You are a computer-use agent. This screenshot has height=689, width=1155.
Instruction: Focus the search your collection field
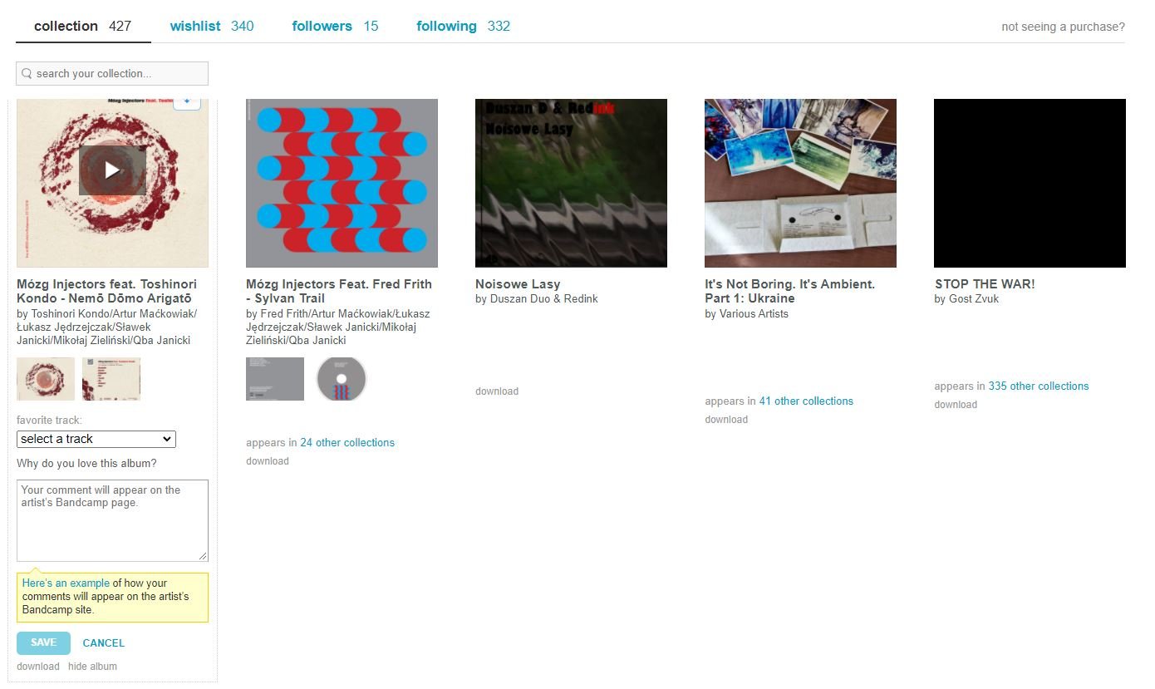112,73
